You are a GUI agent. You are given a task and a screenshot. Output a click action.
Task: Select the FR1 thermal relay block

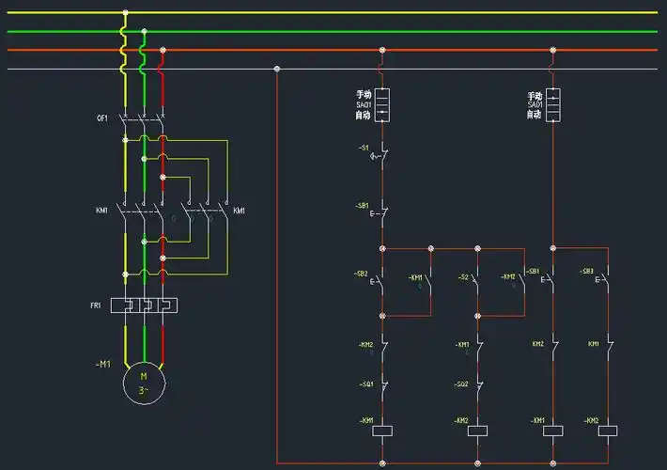coord(144,305)
